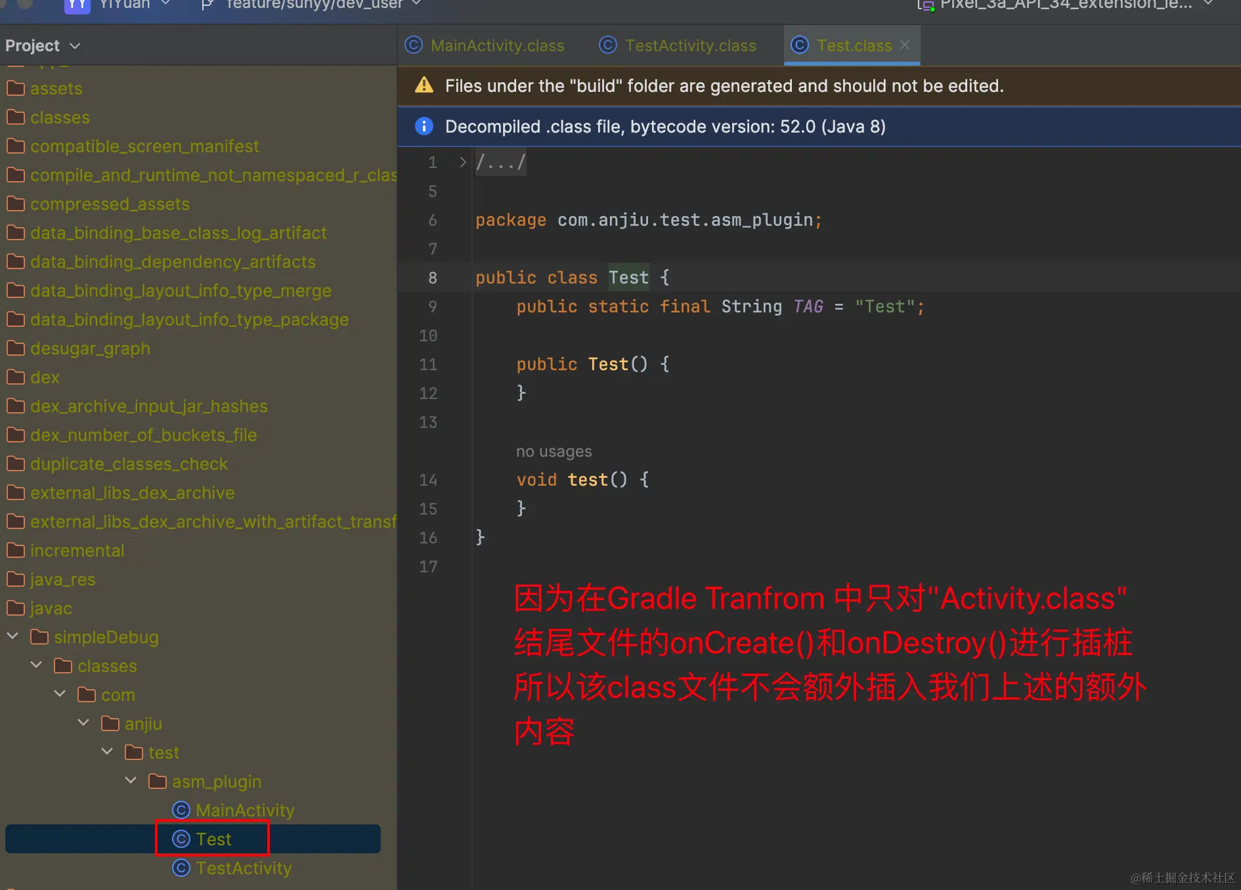Image resolution: width=1241 pixels, height=890 pixels.
Task: Switch to the TestActivity.class tab
Action: tap(678, 45)
